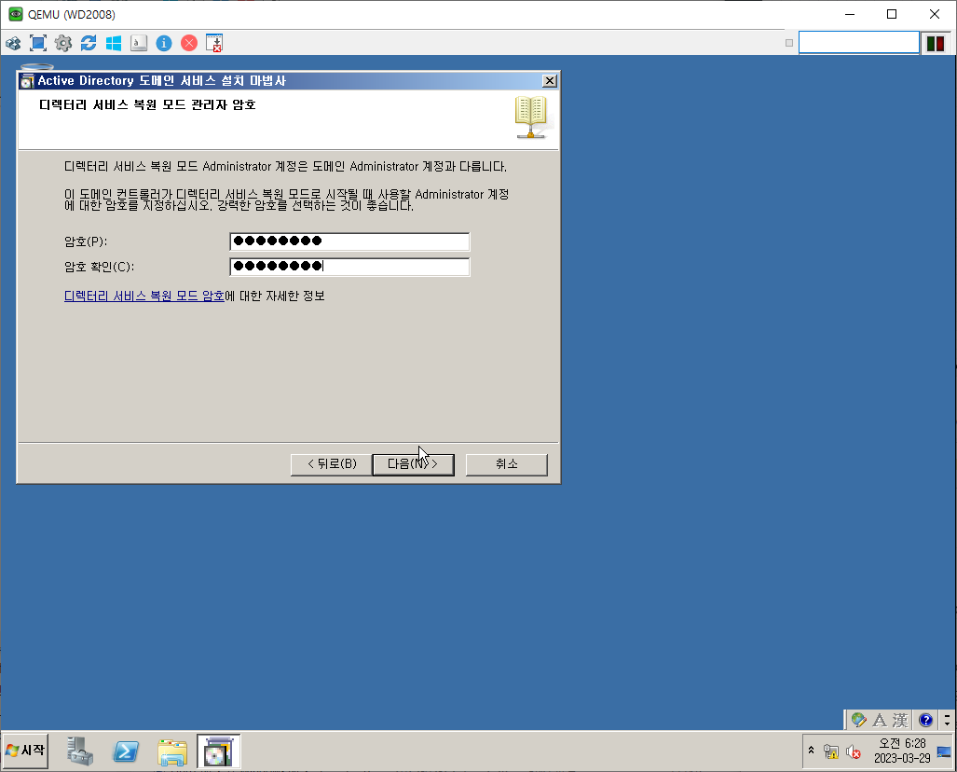
Task: Click the network warning tray icon
Action: (x=830, y=751)
